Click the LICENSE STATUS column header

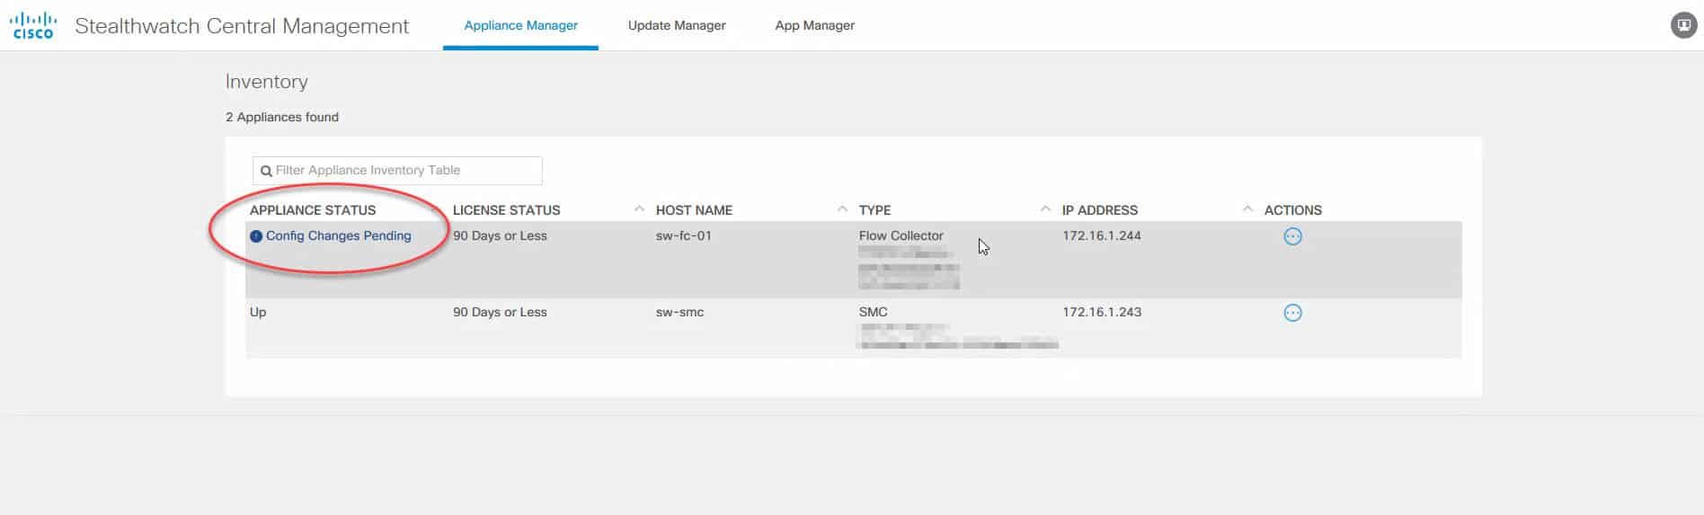(506, 210)
